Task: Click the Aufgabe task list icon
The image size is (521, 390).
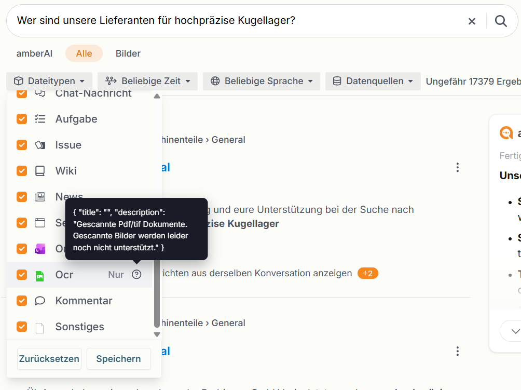Action: coord(40,119)
